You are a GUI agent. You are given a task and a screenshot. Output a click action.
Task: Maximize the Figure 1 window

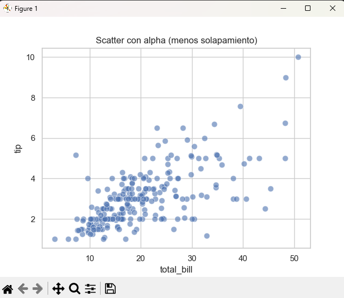click(308, 8)
